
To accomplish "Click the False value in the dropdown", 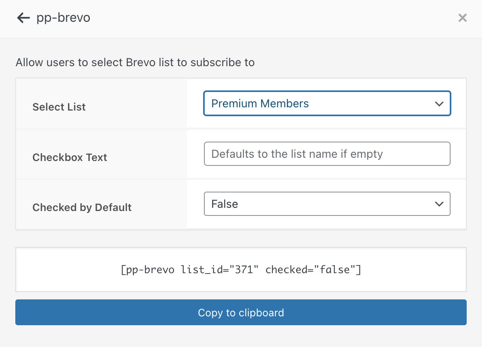I will click(224, 204).
